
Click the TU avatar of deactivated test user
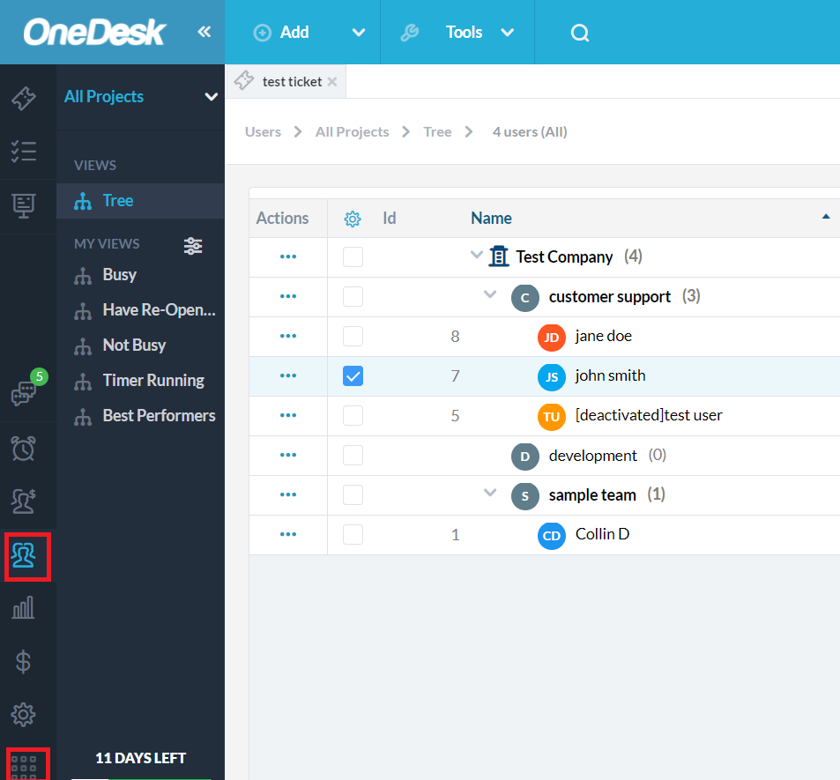(x=551, y=417)
